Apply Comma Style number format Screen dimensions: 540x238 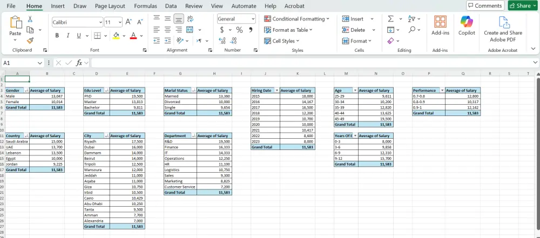click(x=251, y=30)
